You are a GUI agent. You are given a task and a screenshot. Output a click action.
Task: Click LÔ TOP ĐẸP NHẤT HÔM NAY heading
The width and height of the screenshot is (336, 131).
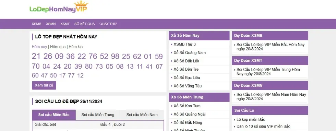(x=66, y=37)
